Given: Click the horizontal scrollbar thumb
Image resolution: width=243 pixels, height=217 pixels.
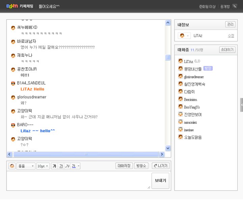Looking at the screenshot, I should [x=86, y=154].
